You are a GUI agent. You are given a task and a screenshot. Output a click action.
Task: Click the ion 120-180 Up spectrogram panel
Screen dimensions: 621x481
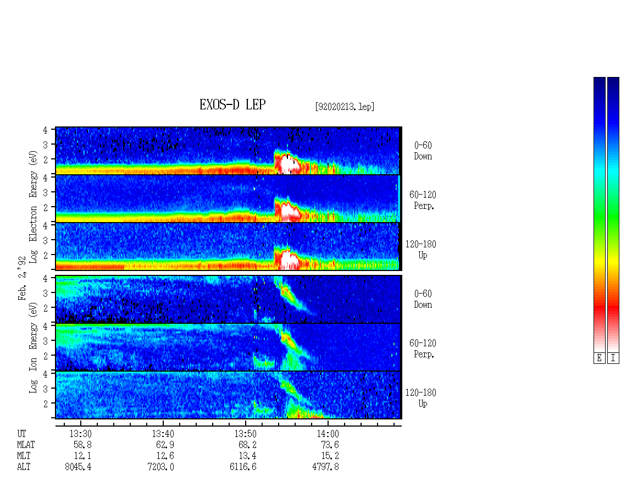(229, 395)
